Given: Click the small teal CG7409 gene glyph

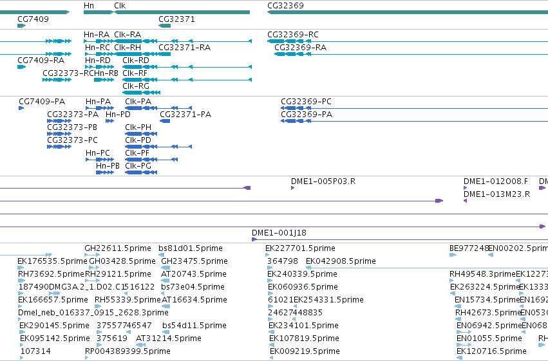Looking at the screenshot, I should (22, 26).
